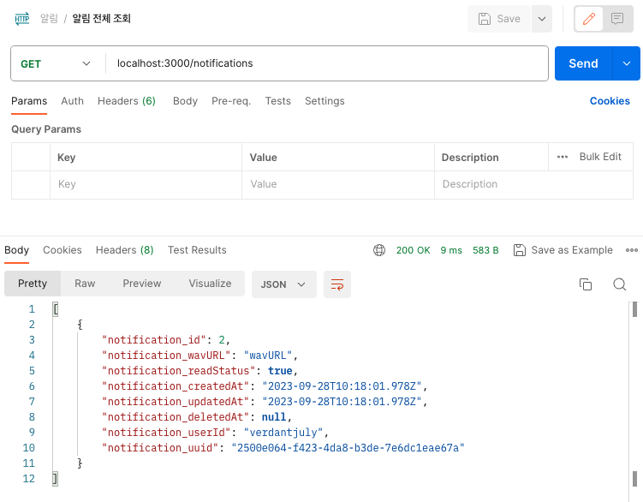The height and width of the screenshot is (502, 643).
Task: Click the 9 ms response time
Action: [451, 250]
